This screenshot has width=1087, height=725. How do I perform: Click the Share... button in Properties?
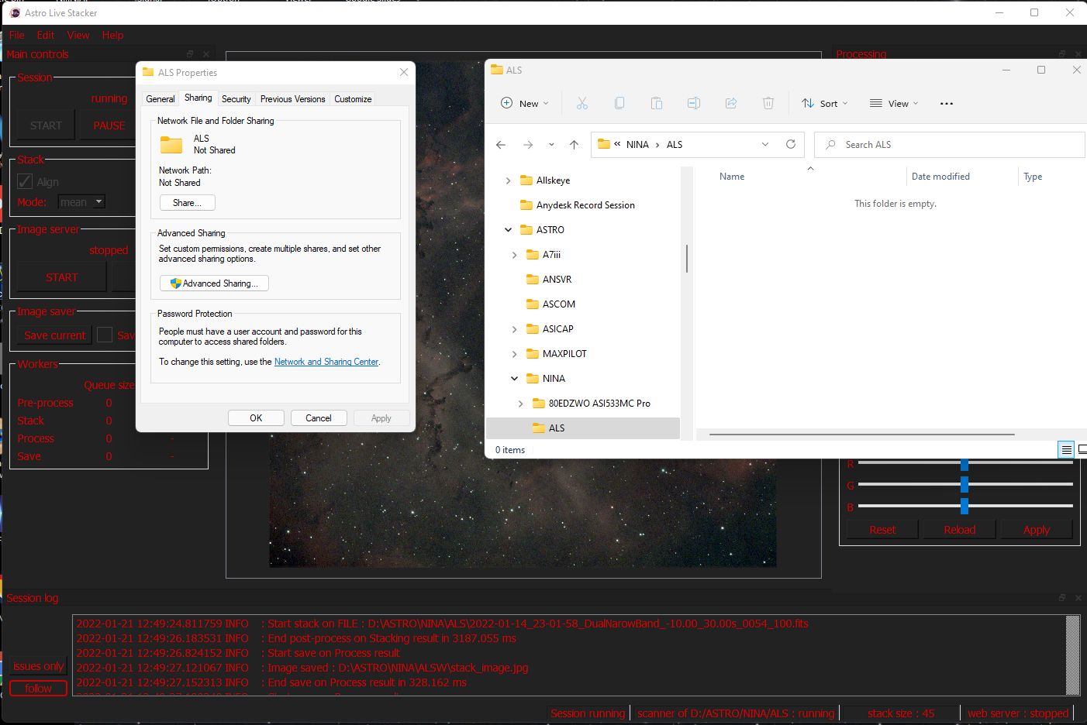[x=188, y=203]
